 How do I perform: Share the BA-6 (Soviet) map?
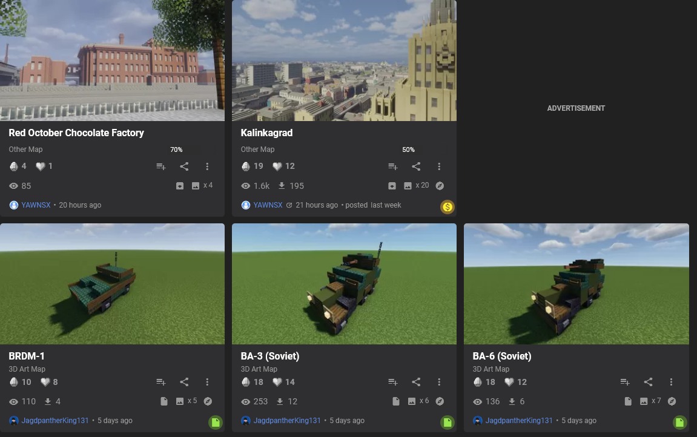pos(648,382)
